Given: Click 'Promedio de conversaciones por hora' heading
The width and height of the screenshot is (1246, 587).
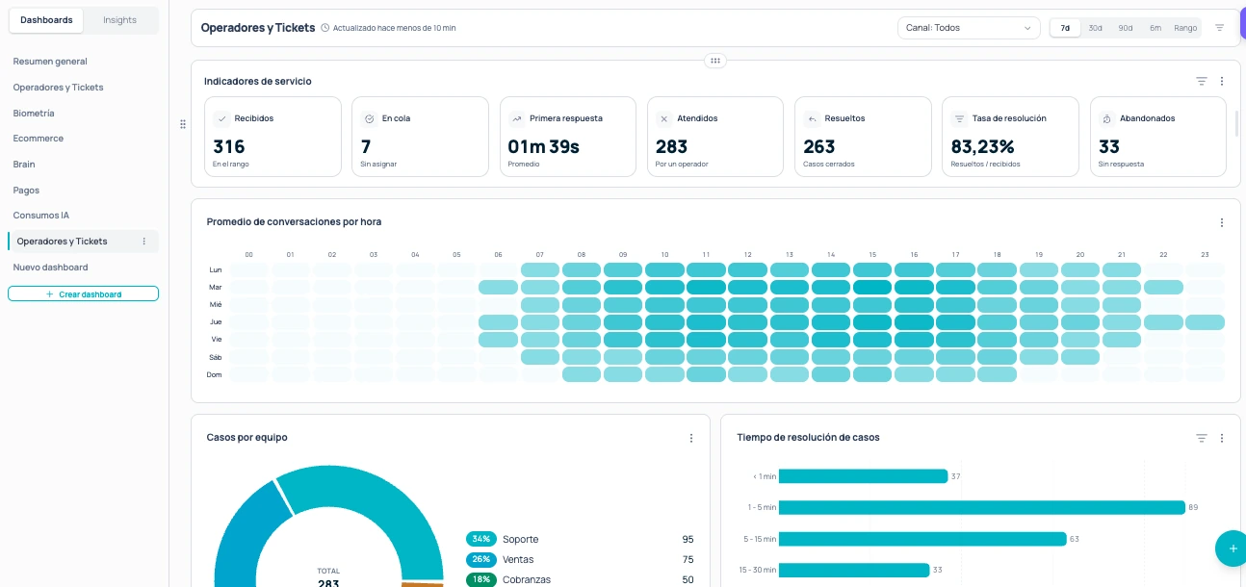Looking at the screenshot, I should tap(294, 222).
